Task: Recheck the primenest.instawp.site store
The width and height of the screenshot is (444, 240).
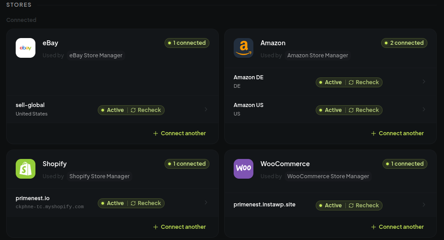Action: point(364,206)
